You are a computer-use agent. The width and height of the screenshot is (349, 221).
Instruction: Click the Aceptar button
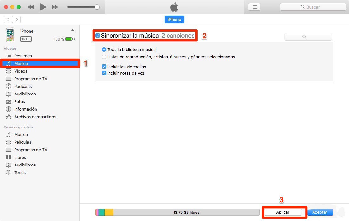(x=319, y=212)
